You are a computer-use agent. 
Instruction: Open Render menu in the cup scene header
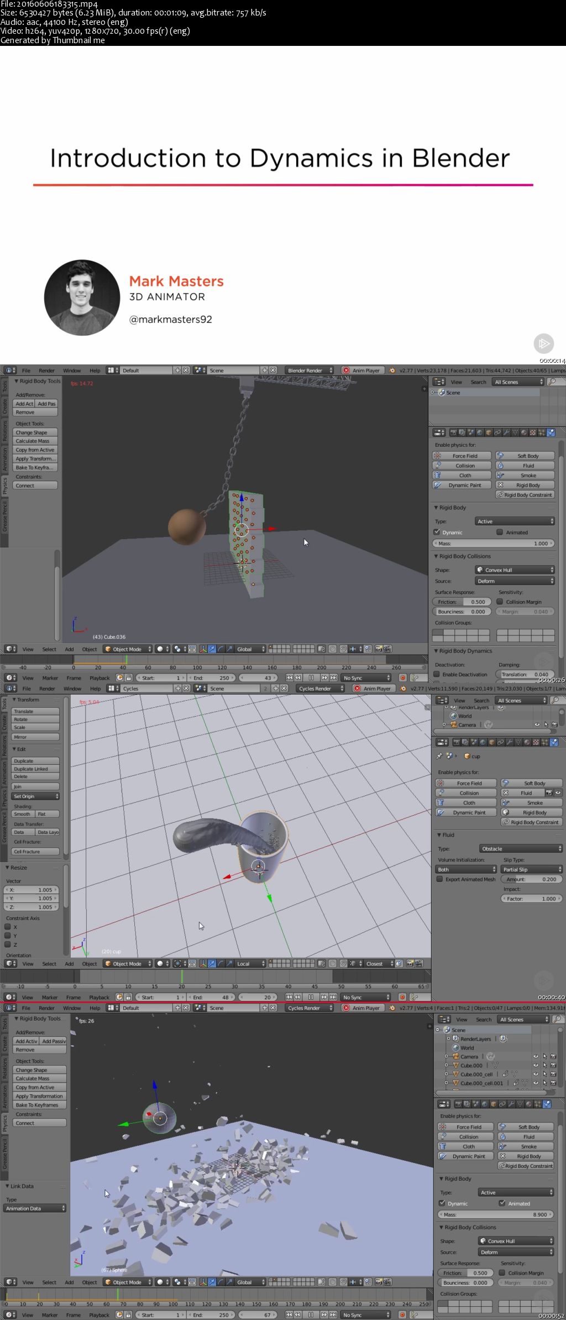click(47, 688)
